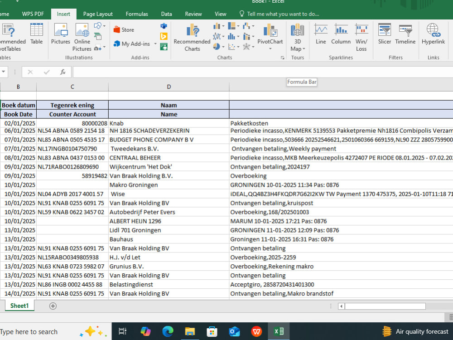
Task: Open the View tab
Action: [221, 14]
